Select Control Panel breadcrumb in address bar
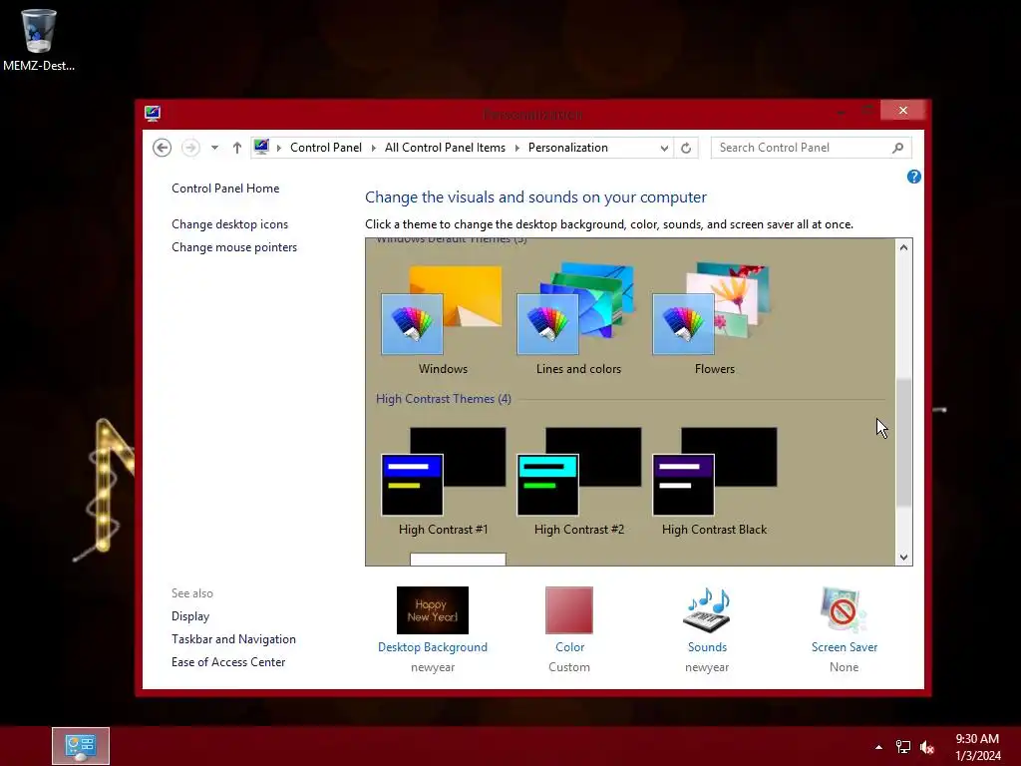The image size is (1021, 766). pyautogui.click(x=326, y=148)
